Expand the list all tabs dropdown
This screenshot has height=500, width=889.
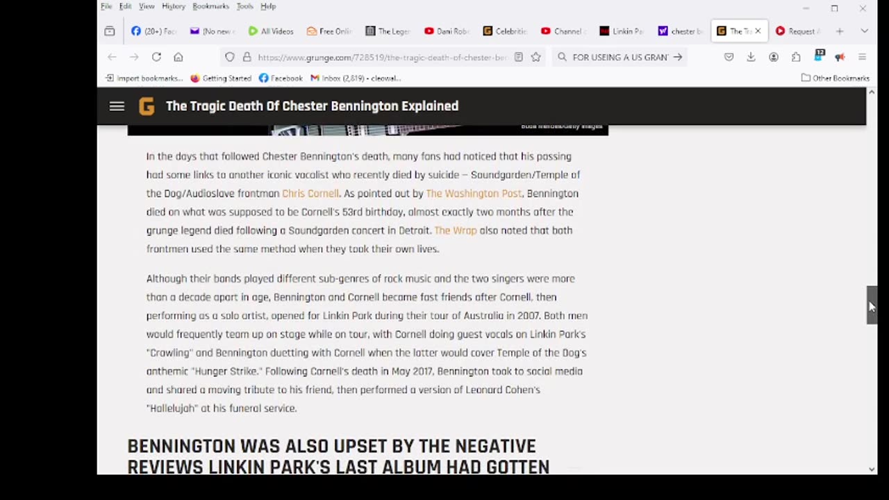(x=864, y=31)
